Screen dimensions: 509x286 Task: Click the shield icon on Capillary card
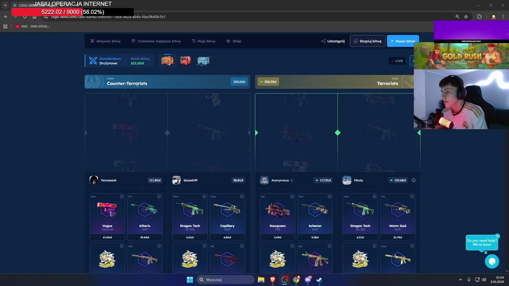click(242, 197)
